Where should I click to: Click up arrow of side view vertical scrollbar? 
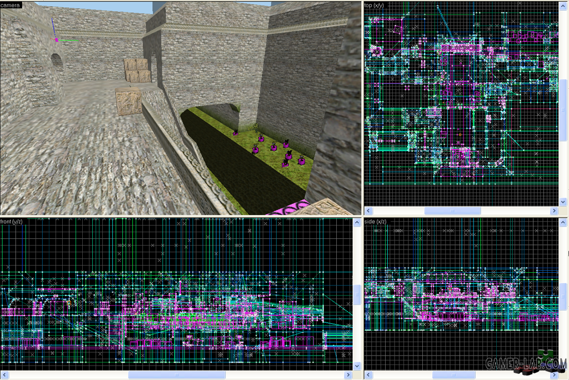[563, 222]
